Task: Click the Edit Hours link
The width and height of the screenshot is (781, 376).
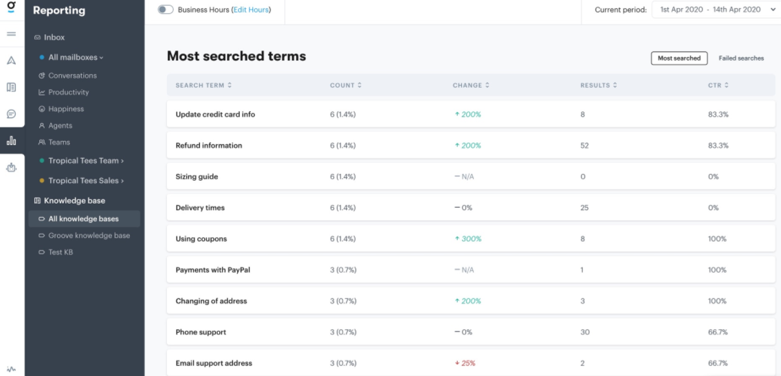Action: tap(251, 10)
